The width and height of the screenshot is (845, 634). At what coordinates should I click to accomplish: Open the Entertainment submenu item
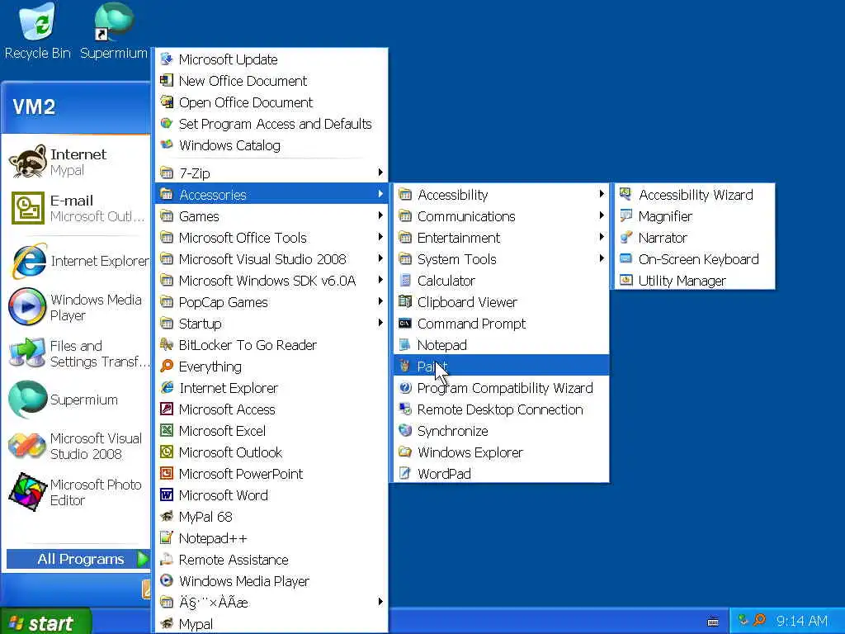click(x=501, y=237)
